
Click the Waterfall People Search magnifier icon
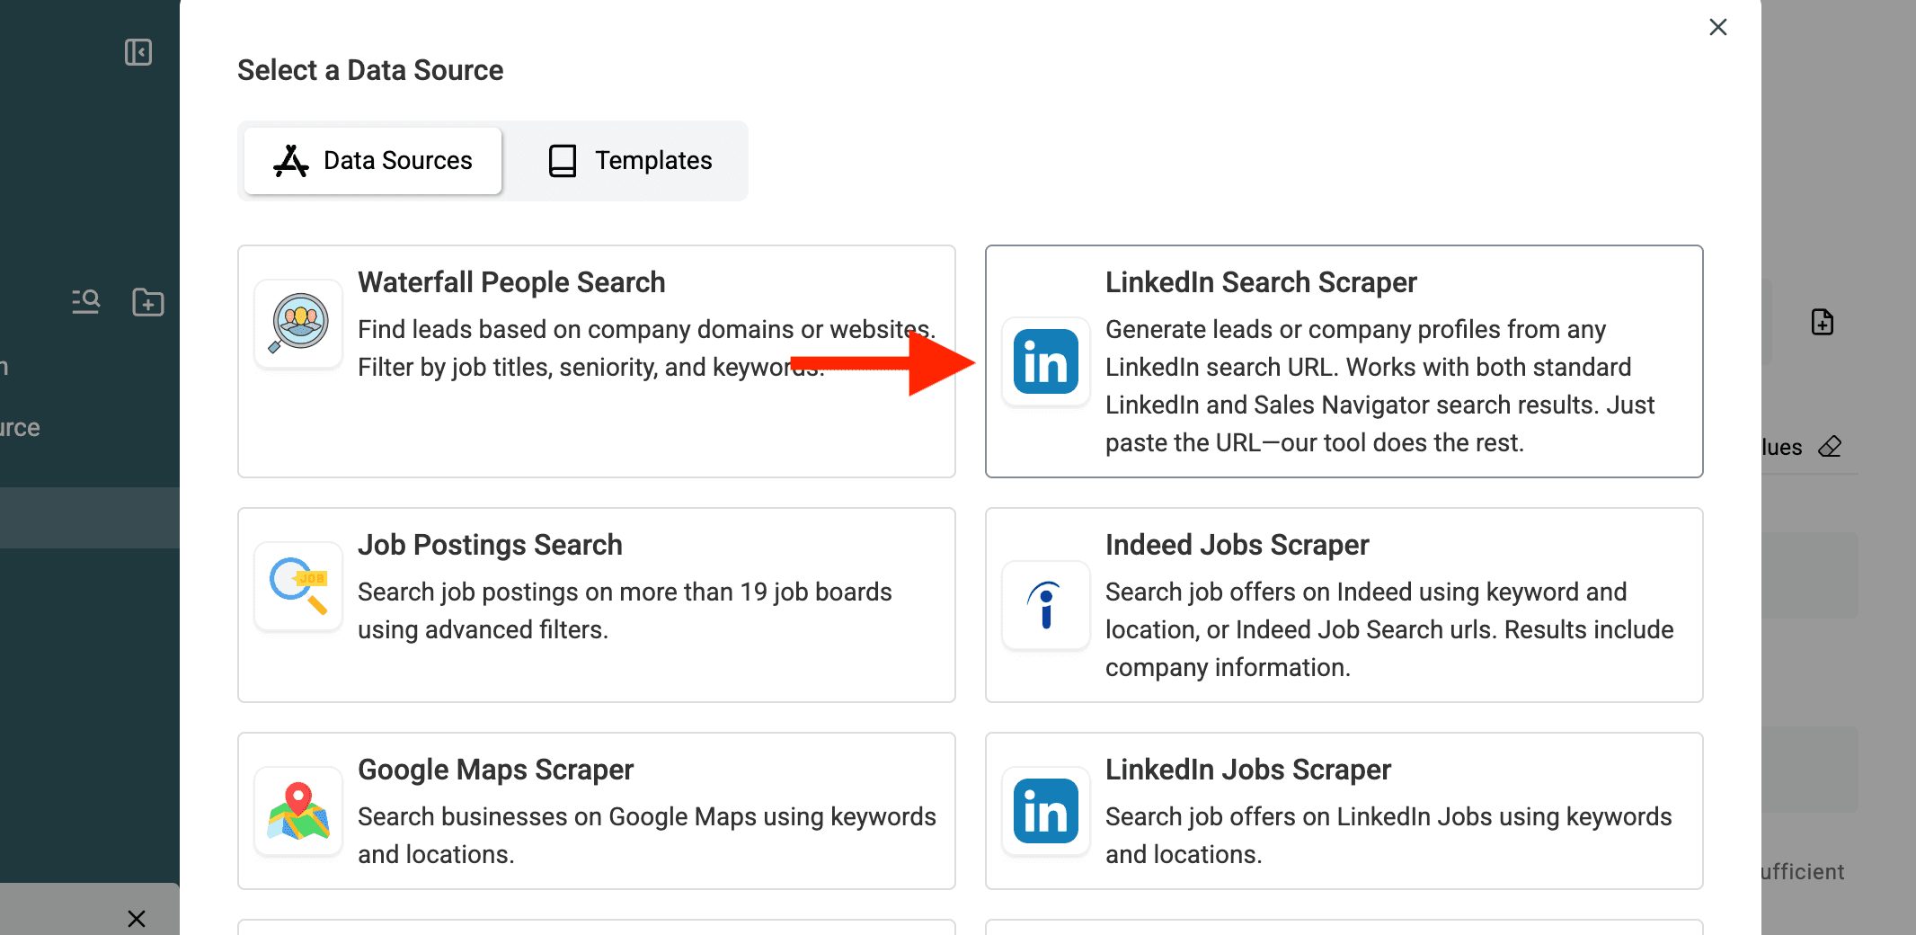click(297, 324)
